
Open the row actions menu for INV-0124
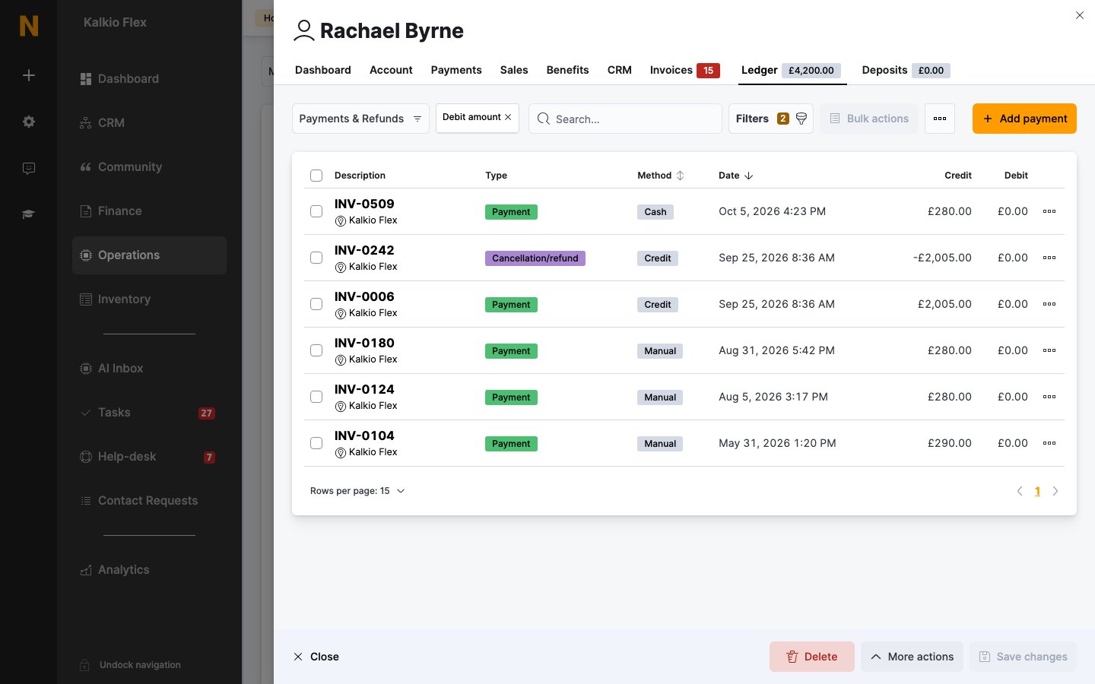coord(1049,397)
